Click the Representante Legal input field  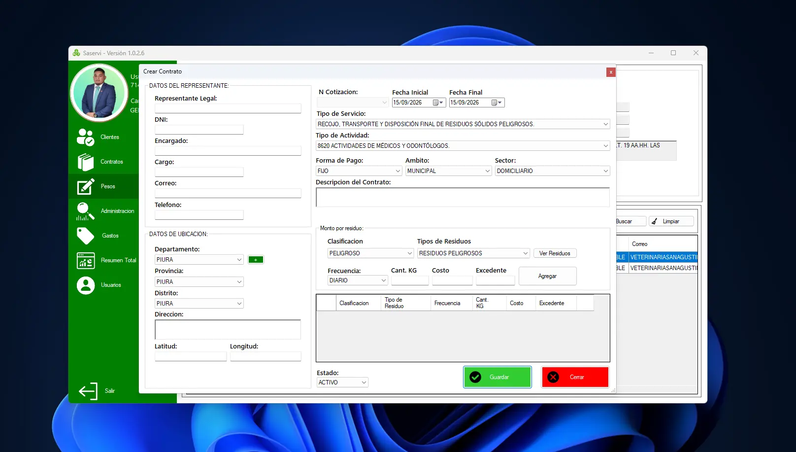click(x=228, y=108)
